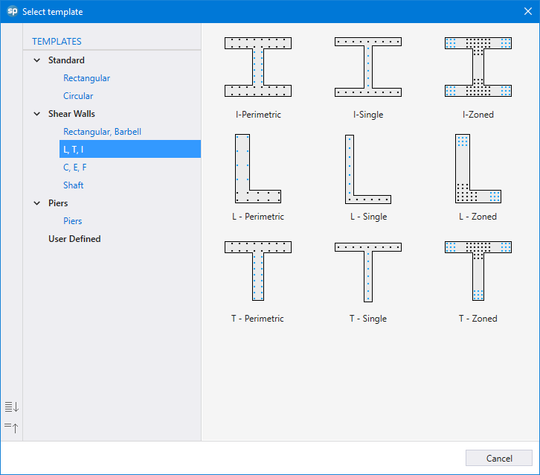540x475 pixels.
Task: Select the I-Perimetric wall template icon
Action: point(257,67)
